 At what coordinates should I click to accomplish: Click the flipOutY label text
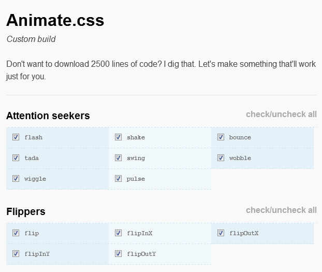[x=141, y=254]
